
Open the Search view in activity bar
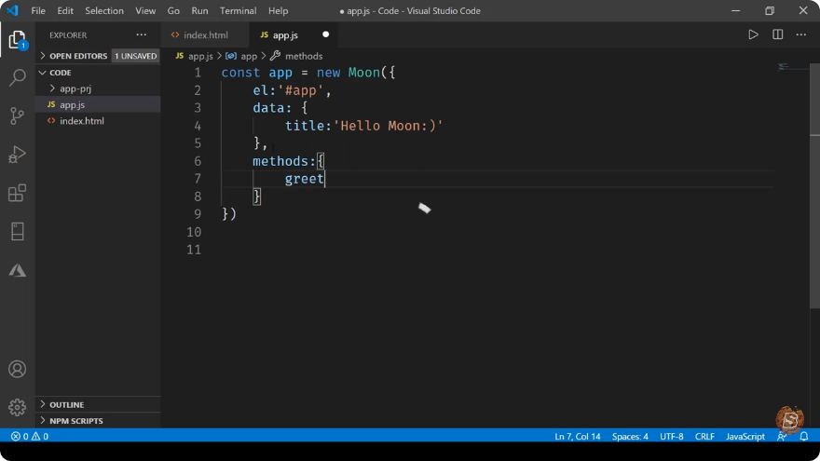coord(18,78)
